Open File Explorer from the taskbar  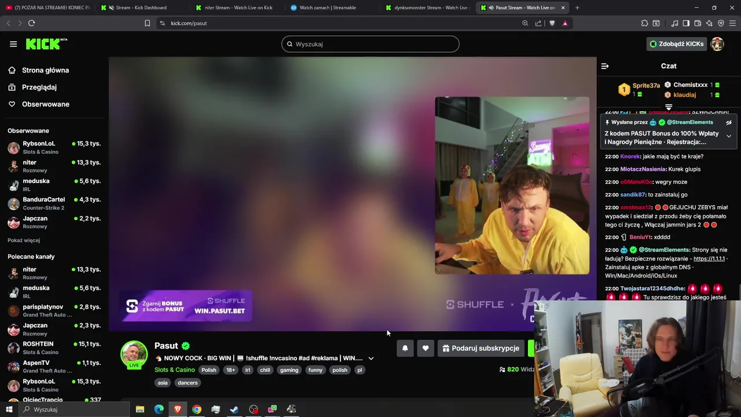140,409
